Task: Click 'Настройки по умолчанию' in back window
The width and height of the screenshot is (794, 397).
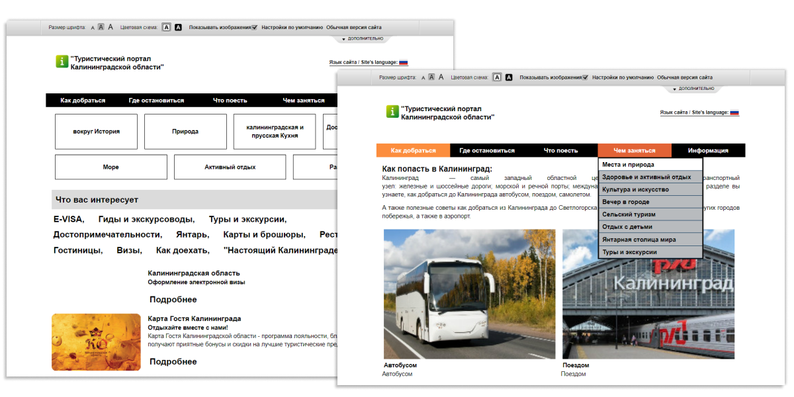Action: coord(292,27)
